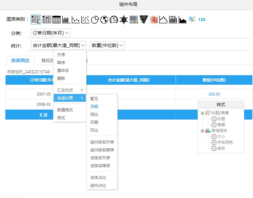Image resolution: width=253 pixels, height=198 pixels.
Task: Select the summary table icon with sigma
Action: (36, 20)
